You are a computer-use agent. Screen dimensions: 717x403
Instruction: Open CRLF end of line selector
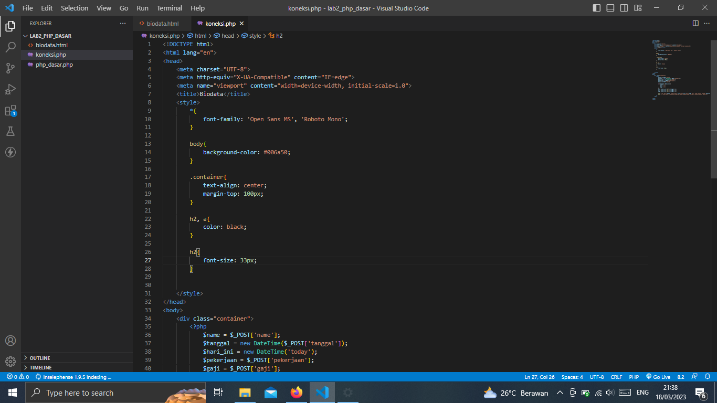tap(616, 377)
